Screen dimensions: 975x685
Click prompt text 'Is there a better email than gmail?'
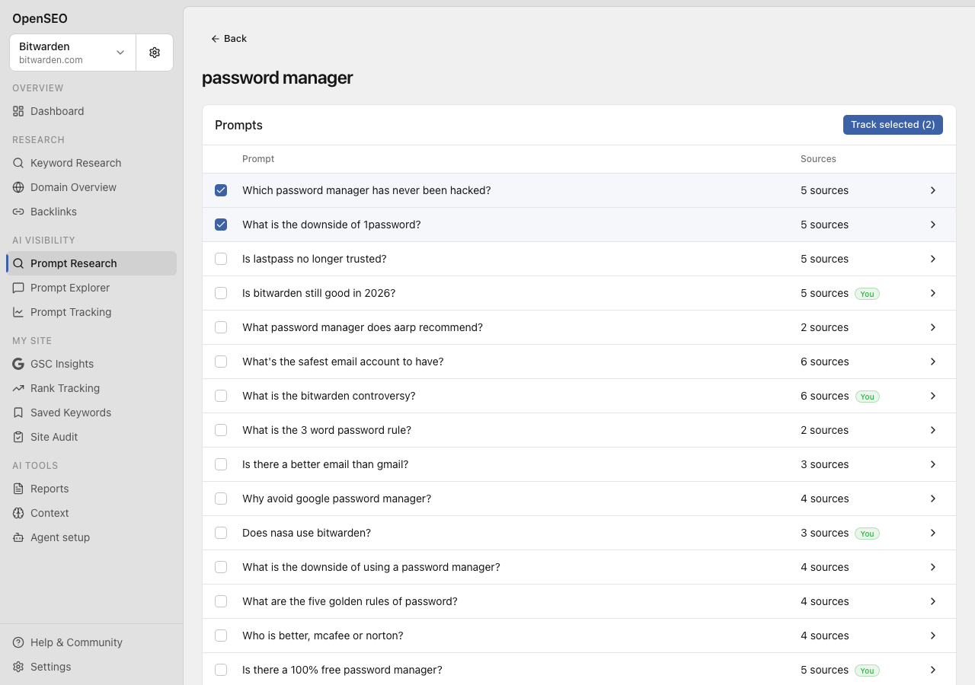pyautogui.click(x=325, y=464)
